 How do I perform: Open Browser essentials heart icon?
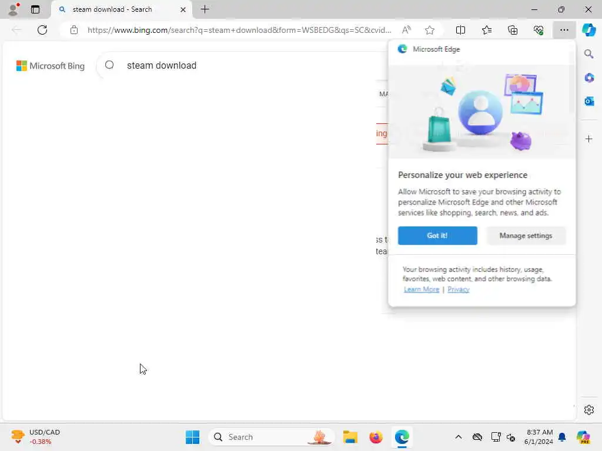click(539, 30)
